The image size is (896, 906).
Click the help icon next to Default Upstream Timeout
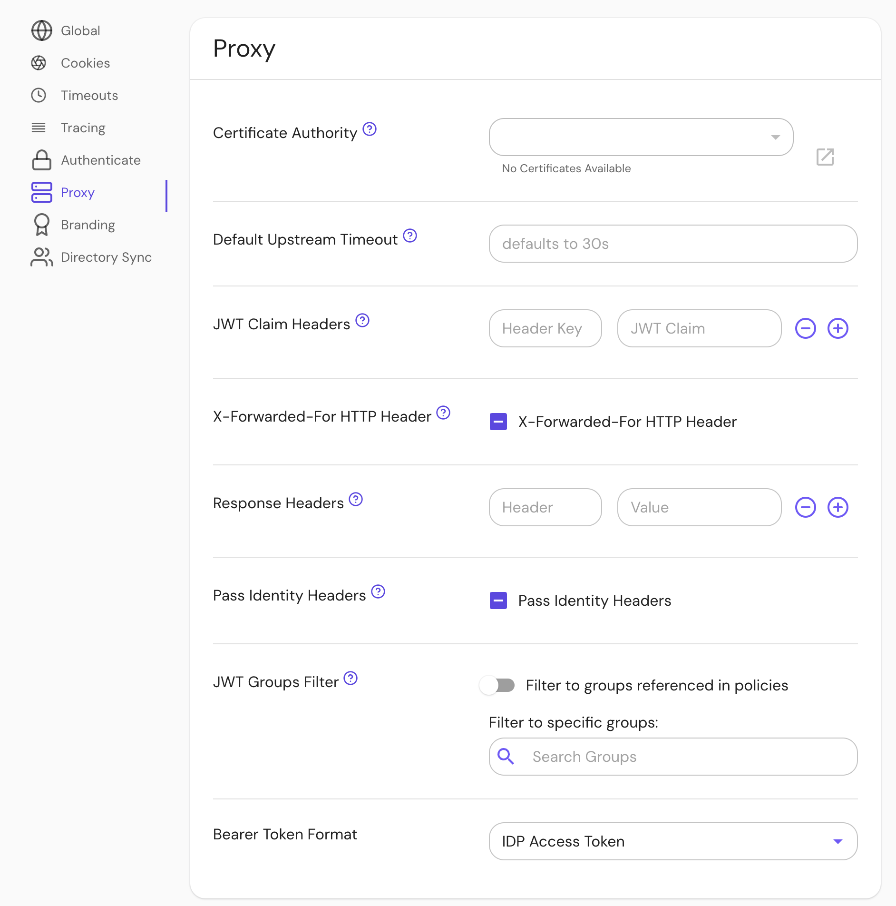(x=409, y=236)
